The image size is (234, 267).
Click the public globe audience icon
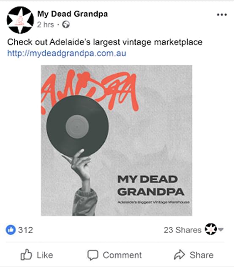(x=66, y=25)
